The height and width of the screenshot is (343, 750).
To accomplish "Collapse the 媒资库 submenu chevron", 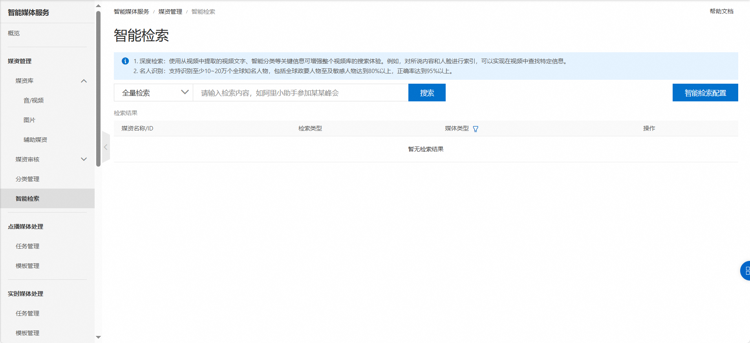I will click(84, 81).
